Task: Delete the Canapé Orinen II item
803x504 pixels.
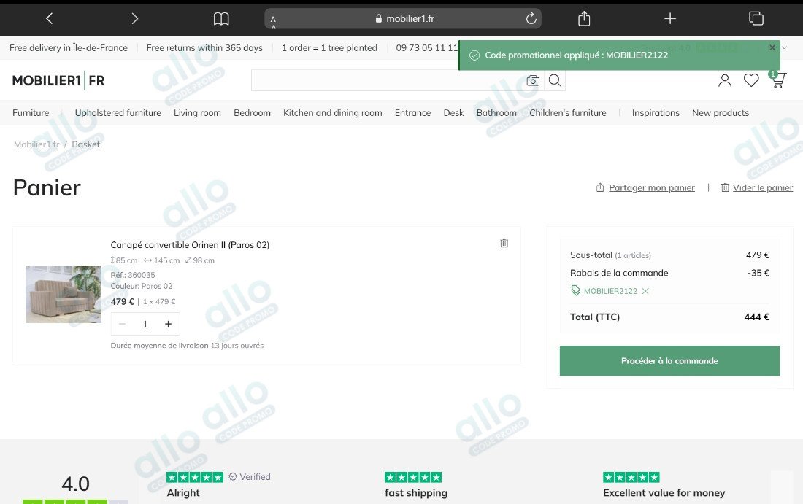Action: (x=504, y=243)
